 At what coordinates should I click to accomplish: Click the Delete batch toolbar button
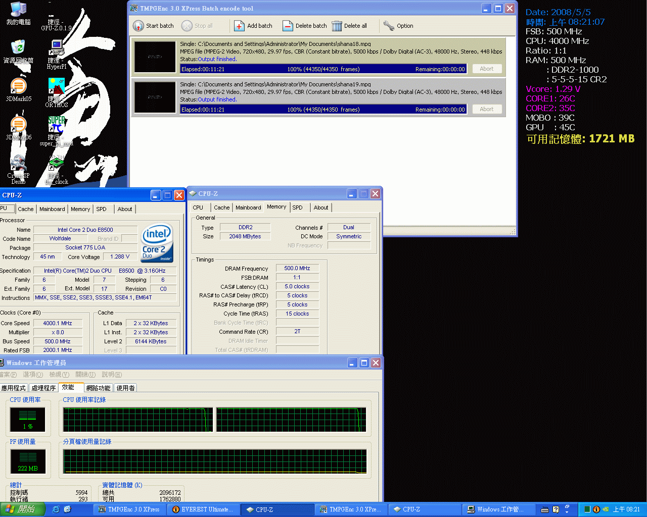(x=305, y=26)
